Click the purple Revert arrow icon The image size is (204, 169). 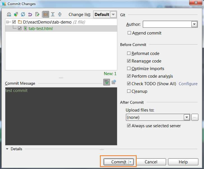tap(30, 14)
